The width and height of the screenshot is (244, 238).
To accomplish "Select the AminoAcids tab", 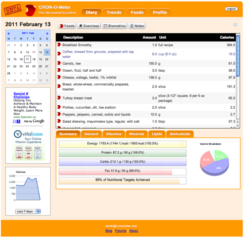I will [180, 134].
